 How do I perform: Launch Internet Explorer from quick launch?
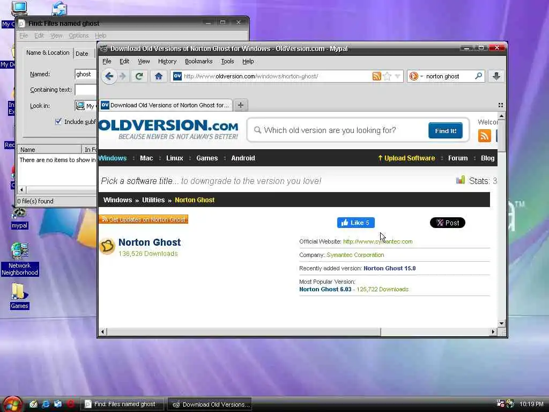(46, 404)
